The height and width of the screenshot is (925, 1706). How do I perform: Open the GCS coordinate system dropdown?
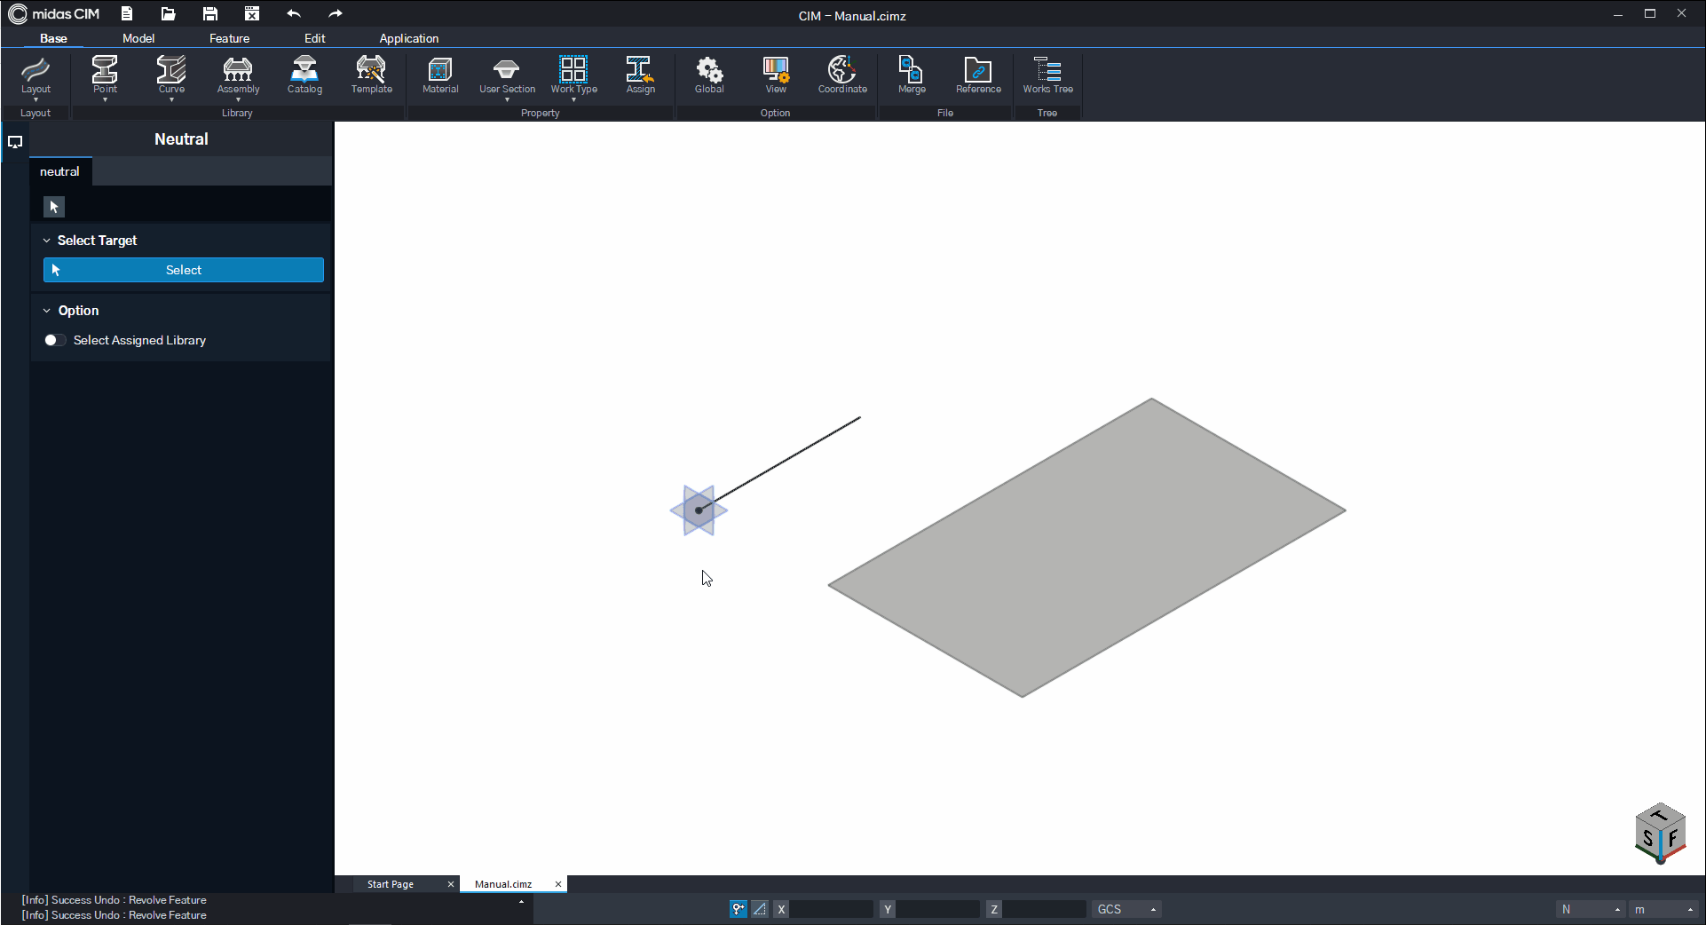point(1125,909)
